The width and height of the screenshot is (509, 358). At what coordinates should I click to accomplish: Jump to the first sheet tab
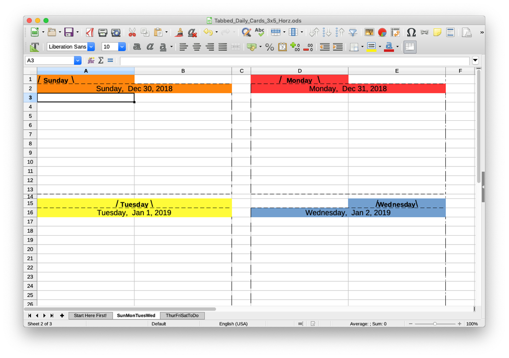coord(29,315)
